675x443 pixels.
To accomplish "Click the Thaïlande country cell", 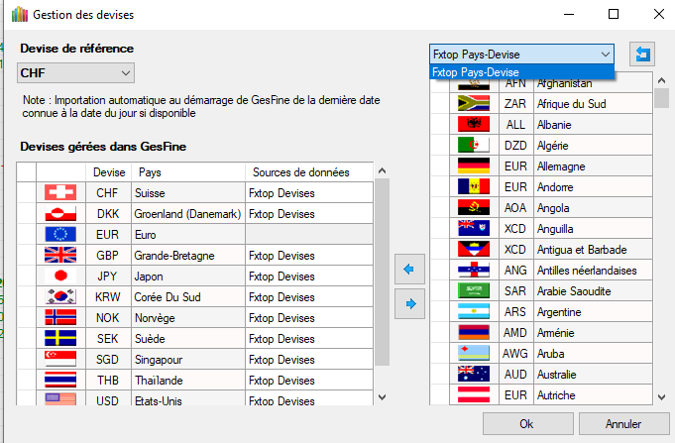I will 188,380.
